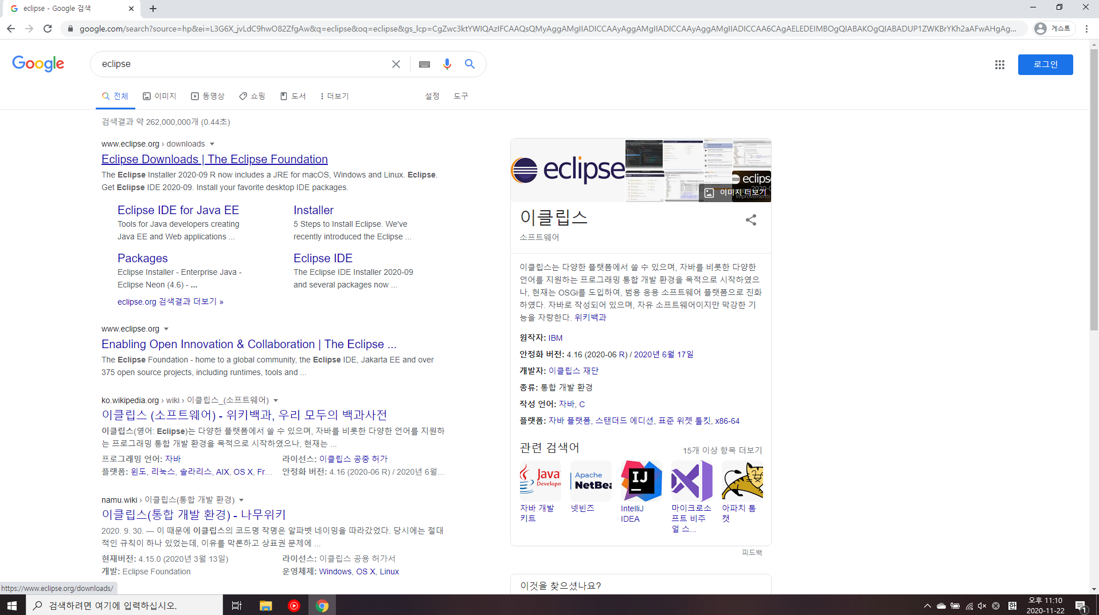Click 이미지 더보기 on panel images
The width and height of the screenshot is (1099, 615).
pos(735,192)
